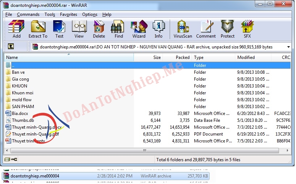Run the Test archive tool
The width and height of the screenshot is (296, 184).
click(59, 29)
